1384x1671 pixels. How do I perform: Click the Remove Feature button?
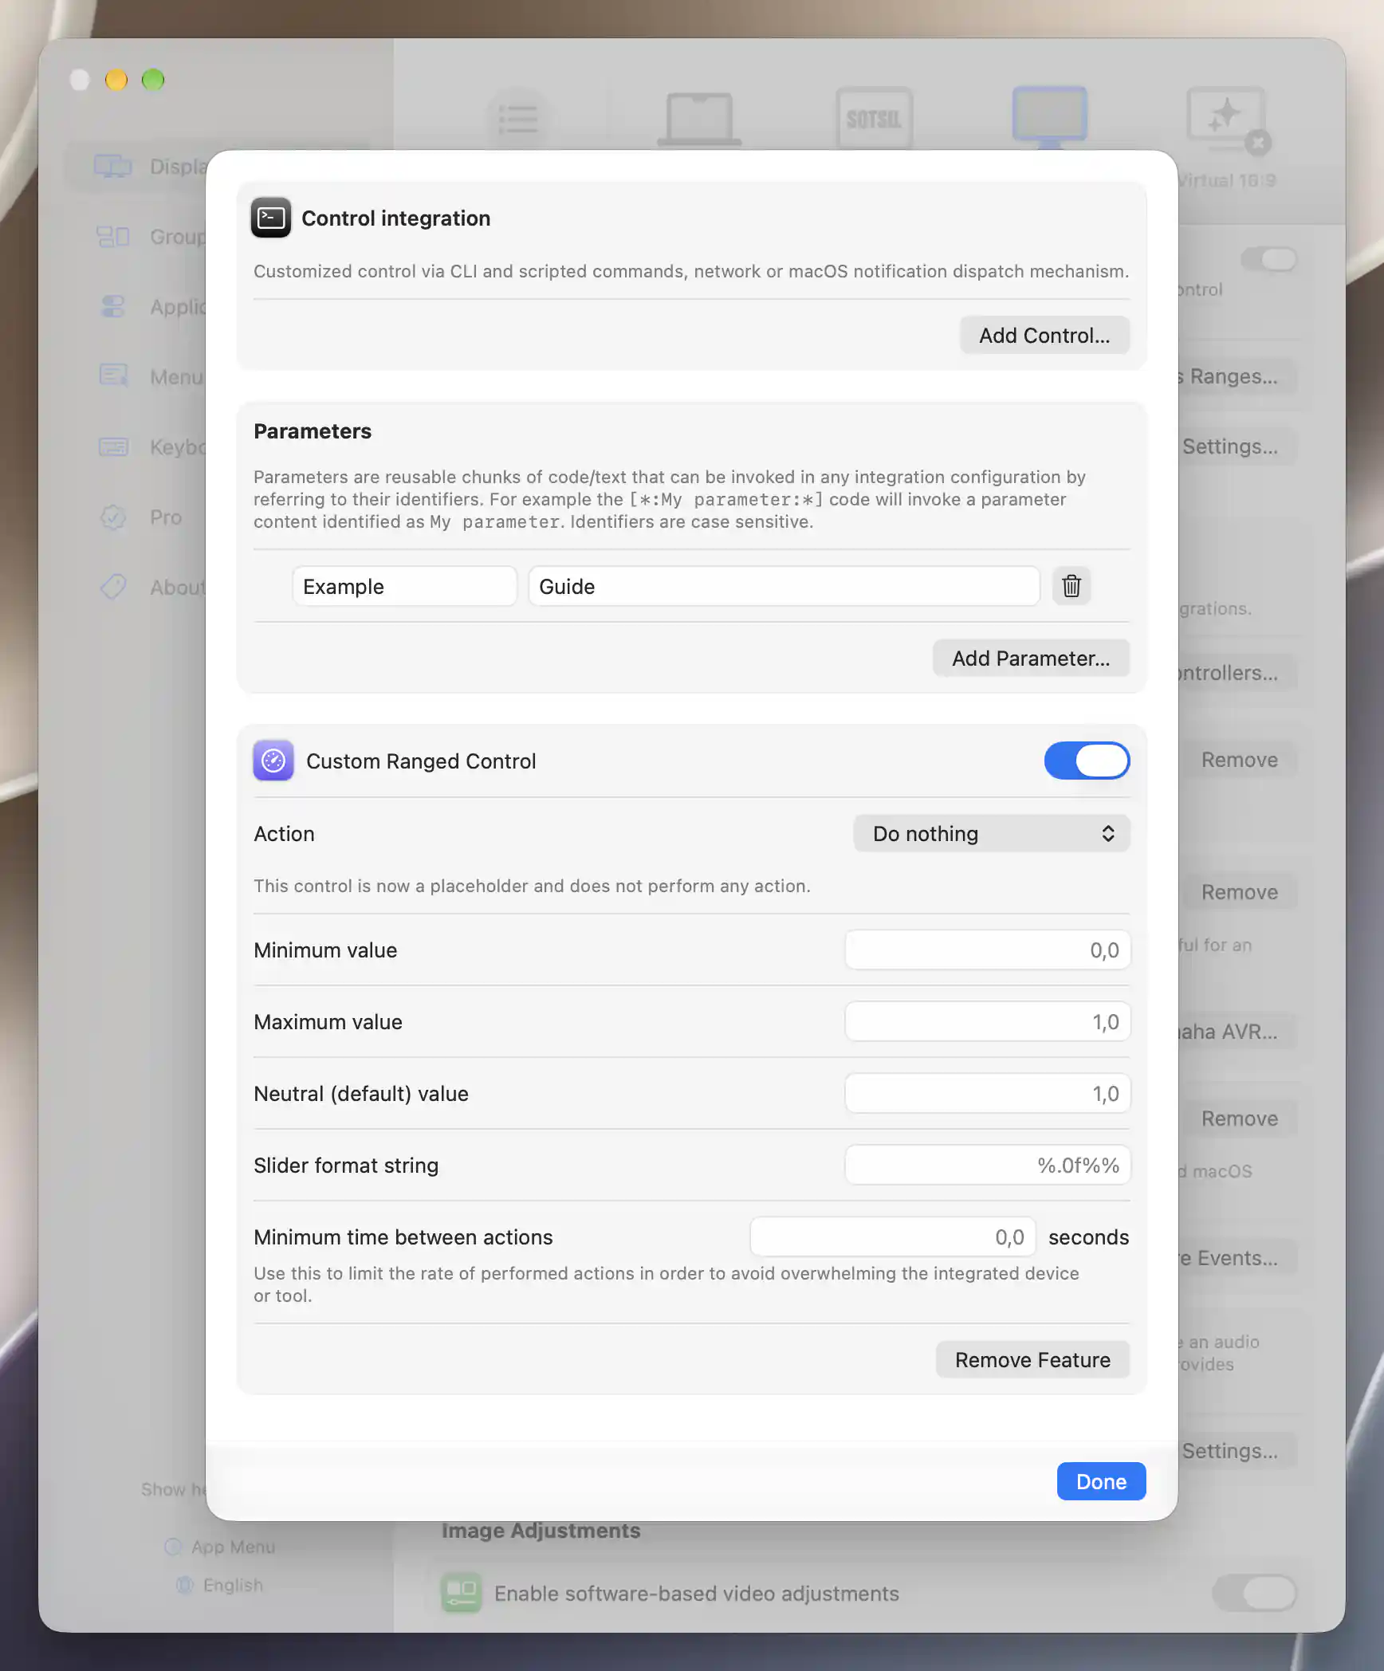[x=1032, y=1359]
